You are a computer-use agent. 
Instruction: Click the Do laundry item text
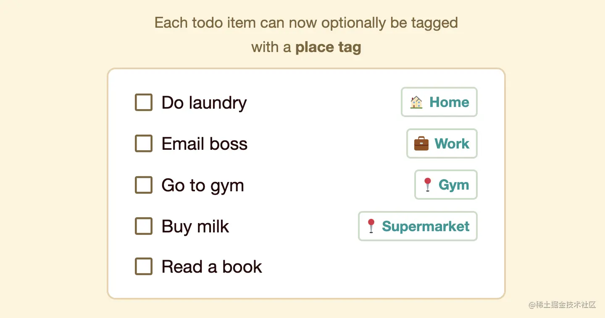(x=204, y=103)
